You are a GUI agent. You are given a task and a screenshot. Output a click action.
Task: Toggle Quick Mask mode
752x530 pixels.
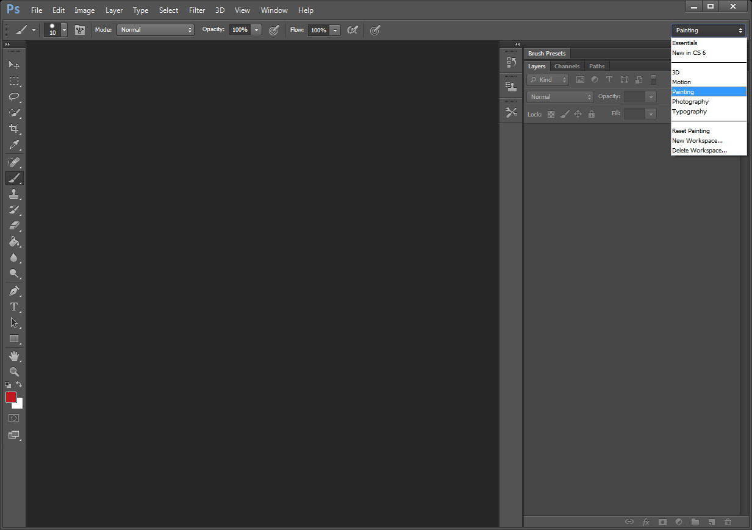pyautogui.click(x=13, y=418)
